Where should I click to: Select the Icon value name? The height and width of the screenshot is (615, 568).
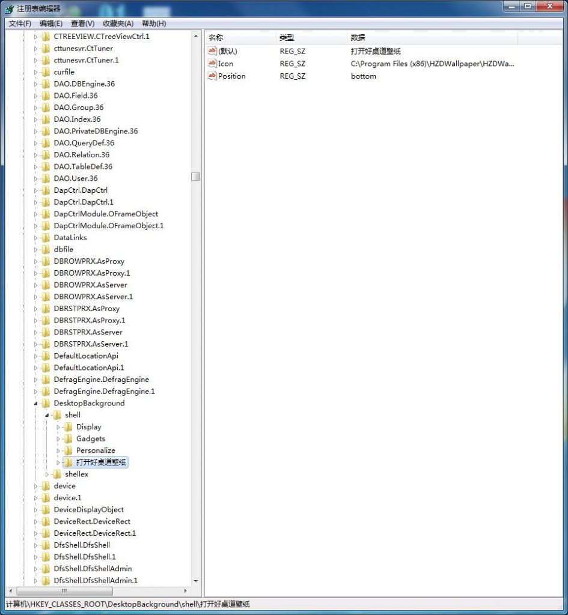pyautogui.click(x=226, y=64)
